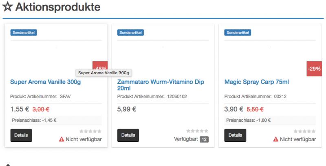Click warning icon on Magic Spray Carp card

pyautogui.click(x=276, y=139)
